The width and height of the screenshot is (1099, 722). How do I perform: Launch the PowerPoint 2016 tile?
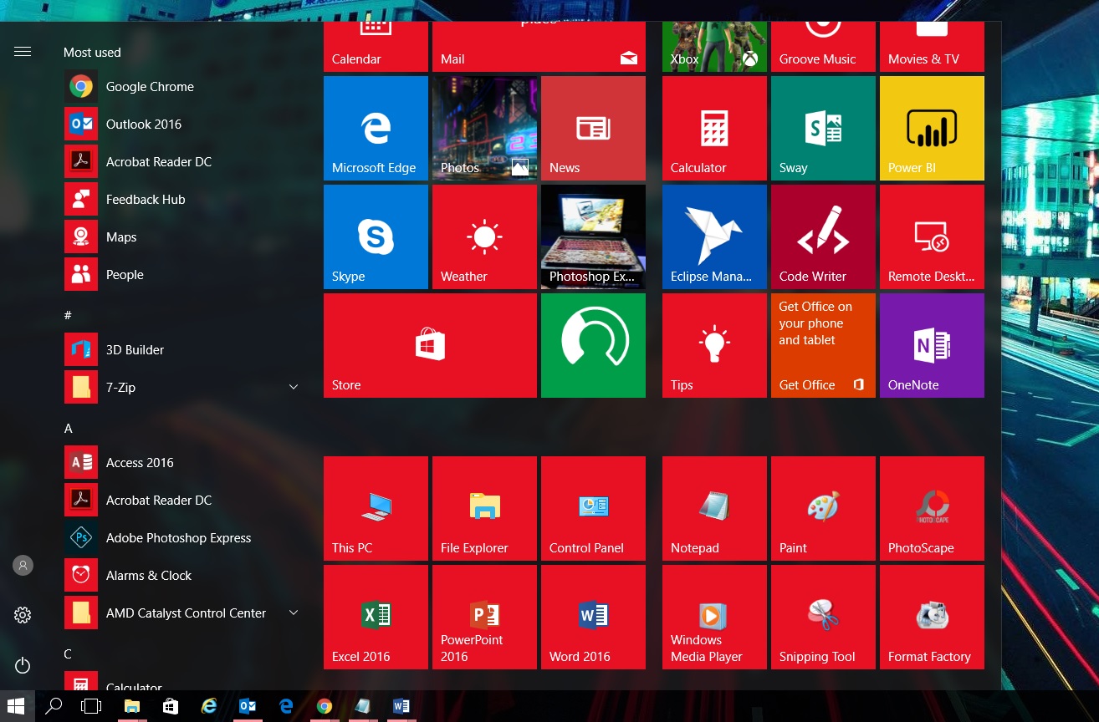point(484,617)
